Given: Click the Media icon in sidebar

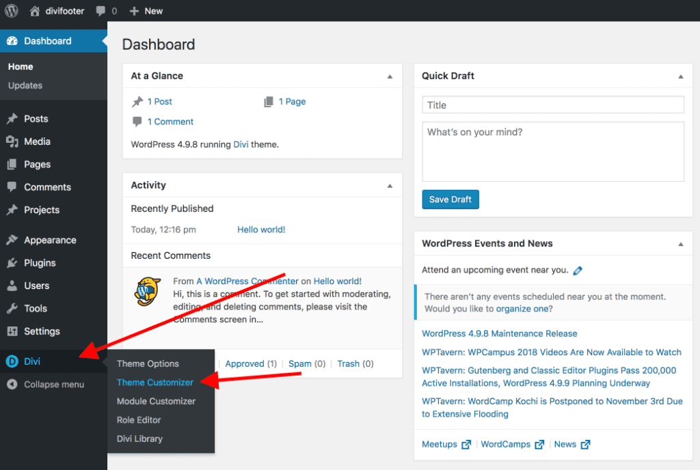Looking at the screenshot, I should pyautogui.click(x=12, y=141).
